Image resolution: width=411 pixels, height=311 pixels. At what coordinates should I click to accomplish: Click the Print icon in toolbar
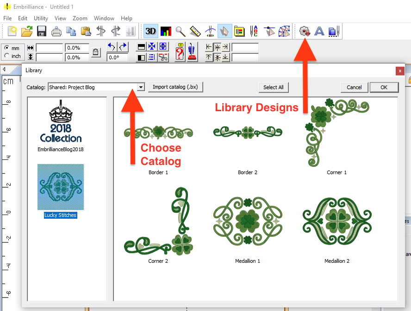(x=56, y=31)
